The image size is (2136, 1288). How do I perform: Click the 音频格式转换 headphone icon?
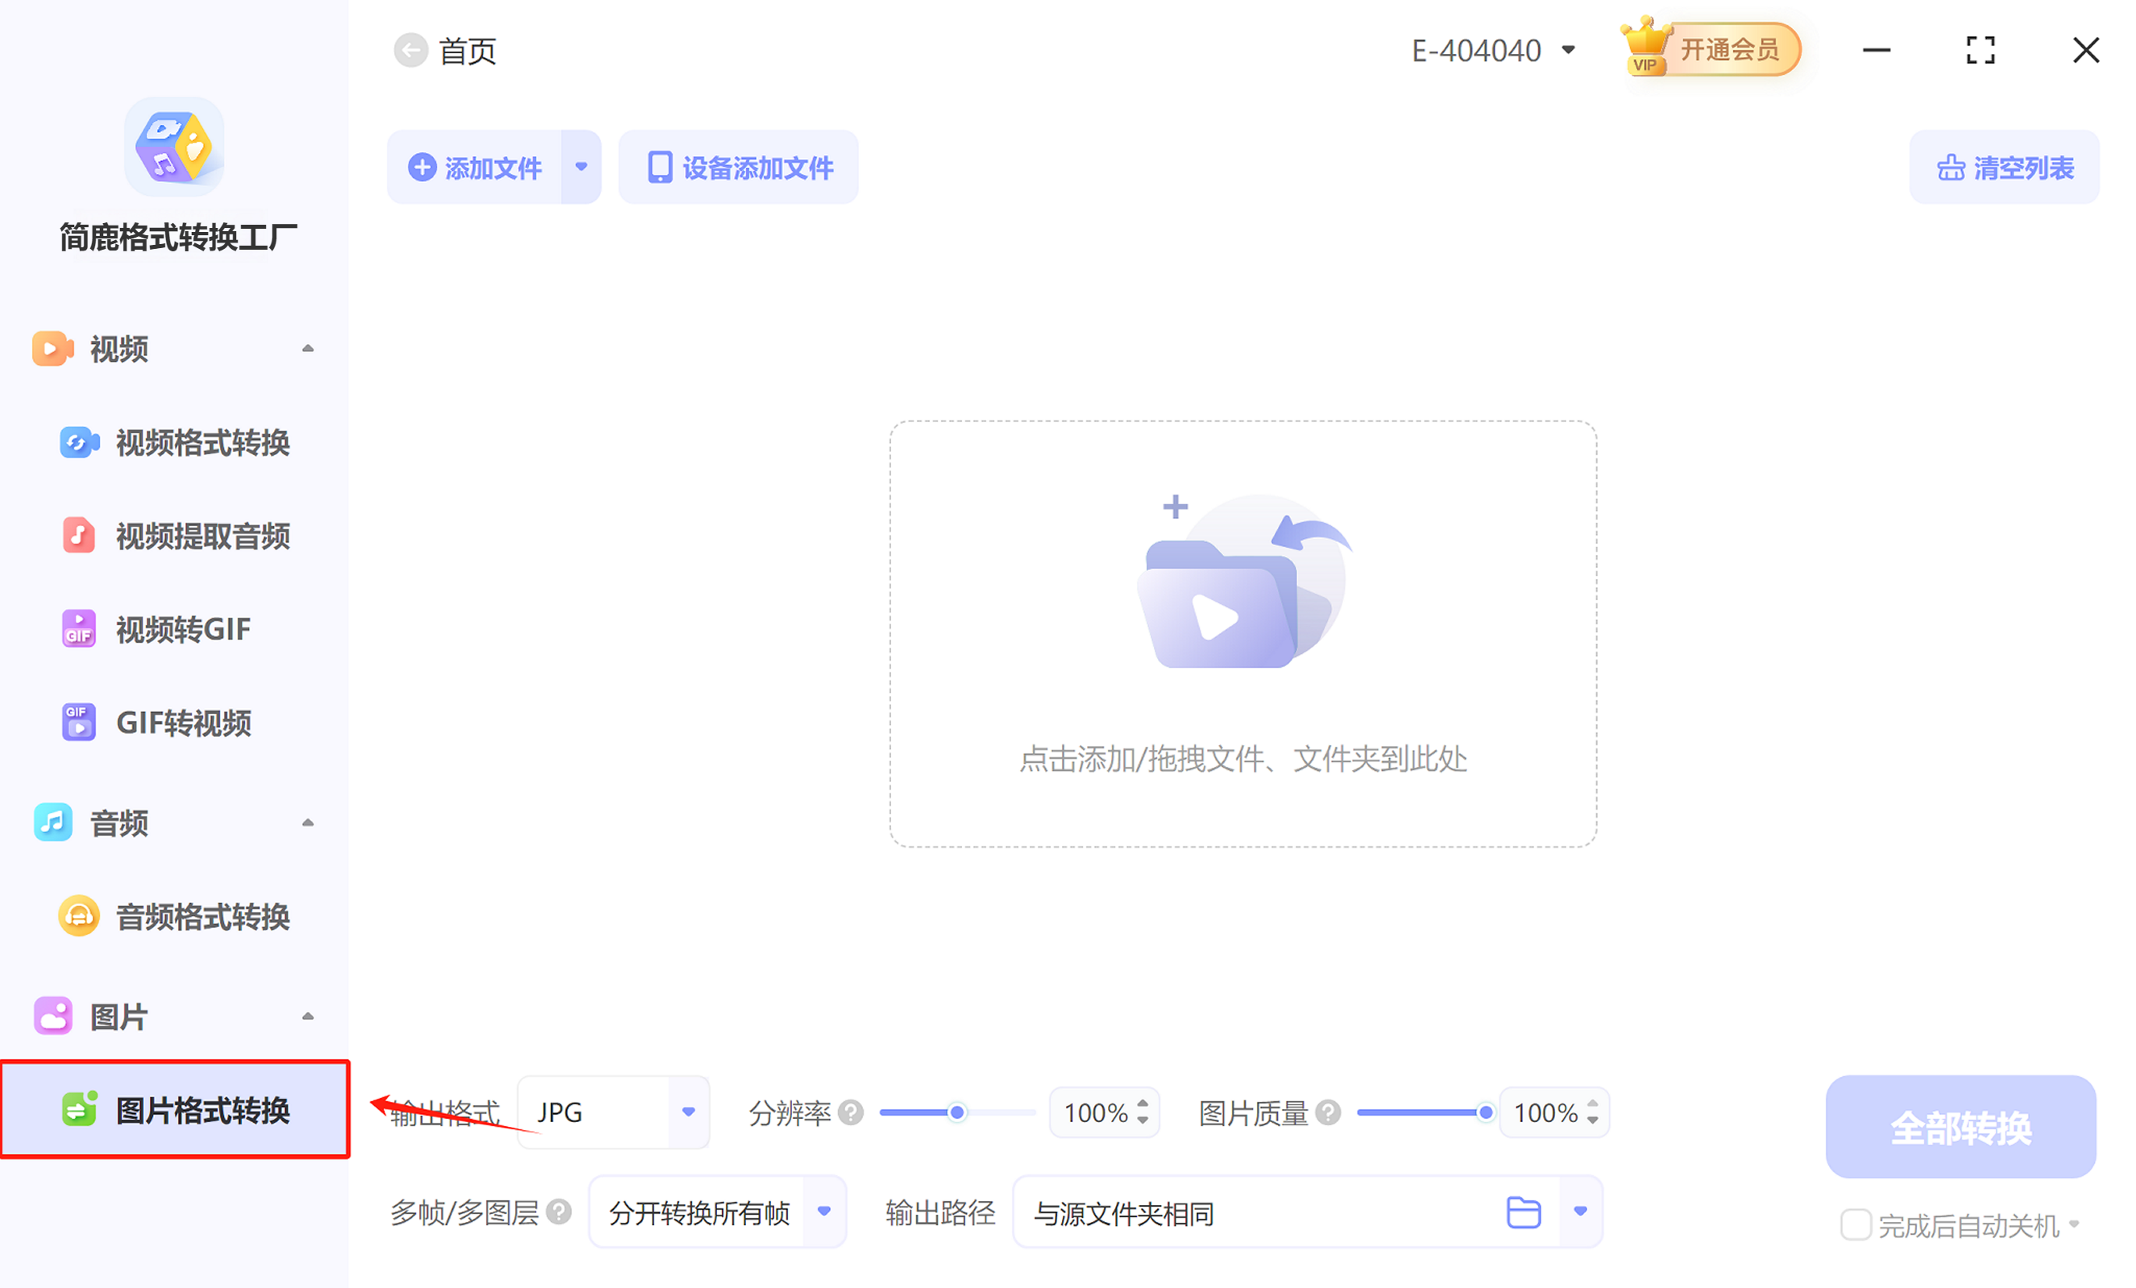78,916
